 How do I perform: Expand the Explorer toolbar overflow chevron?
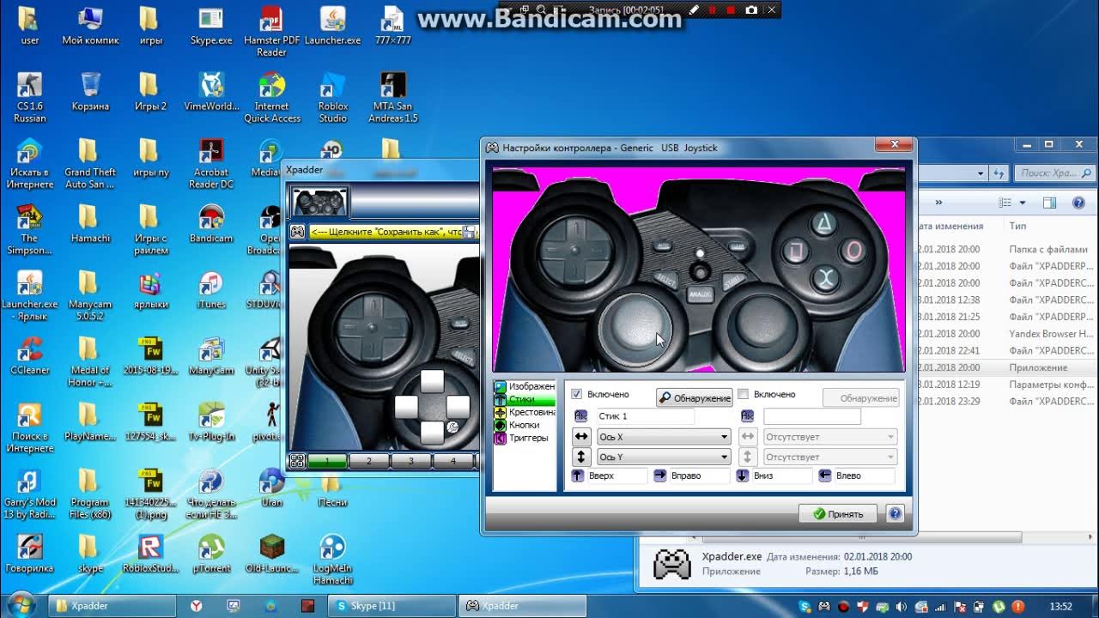tap(938, 203)
